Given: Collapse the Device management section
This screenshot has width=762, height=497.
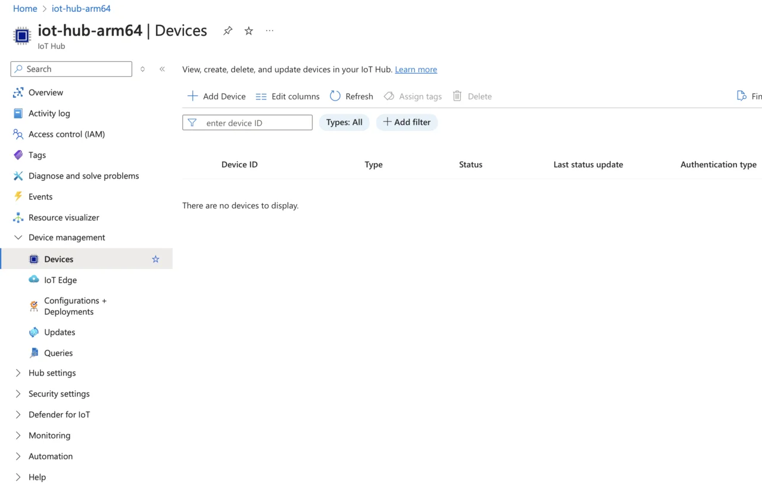Looking at the screenshot, I should click(18, 237).
